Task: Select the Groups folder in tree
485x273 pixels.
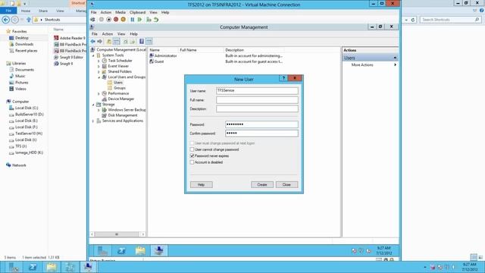Action: (120, 88)
